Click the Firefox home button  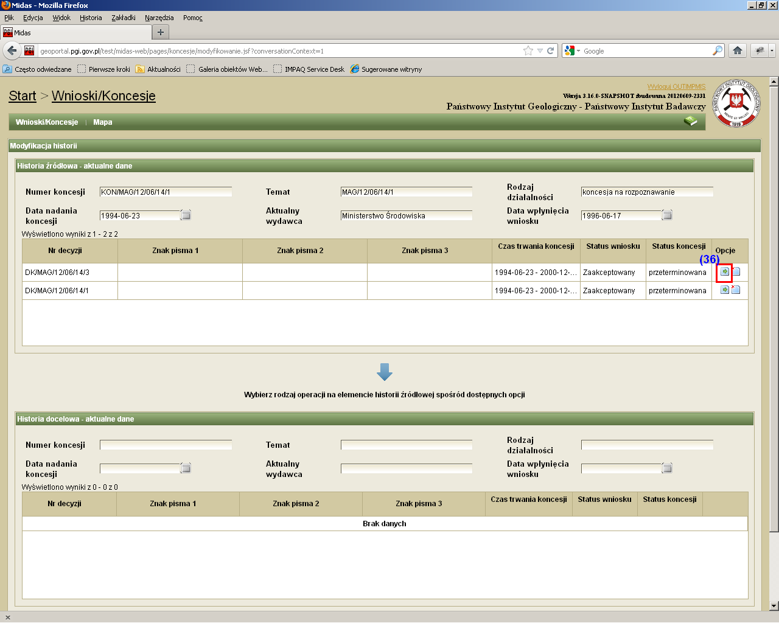coord(738,50)
